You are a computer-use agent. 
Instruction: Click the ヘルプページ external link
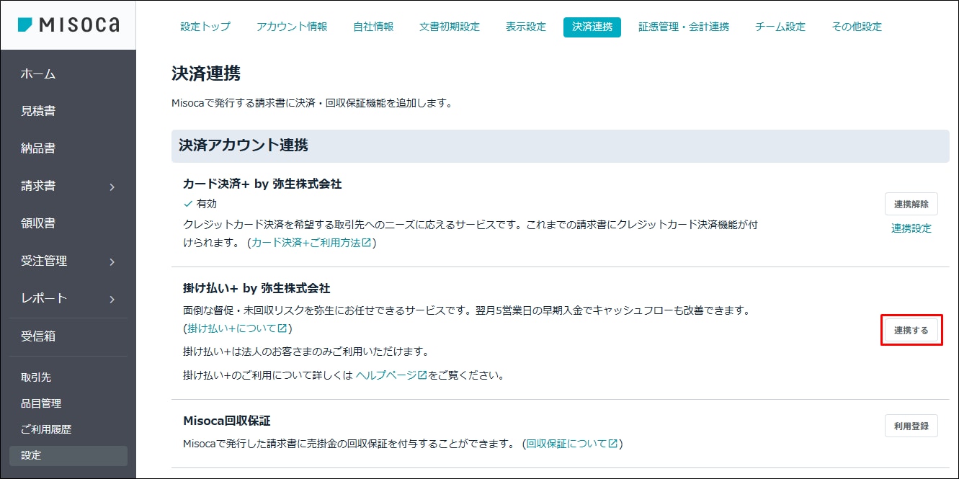pyautogui.click(x=391, y=375)
